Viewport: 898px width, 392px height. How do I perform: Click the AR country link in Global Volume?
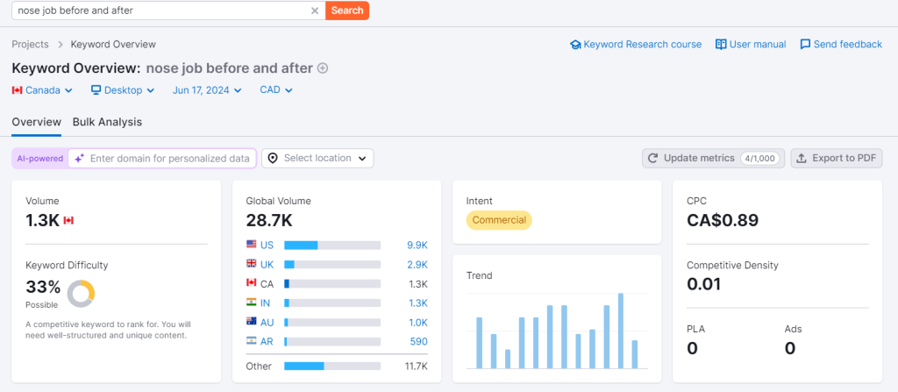pyautogui.click(x=267, y=341)
